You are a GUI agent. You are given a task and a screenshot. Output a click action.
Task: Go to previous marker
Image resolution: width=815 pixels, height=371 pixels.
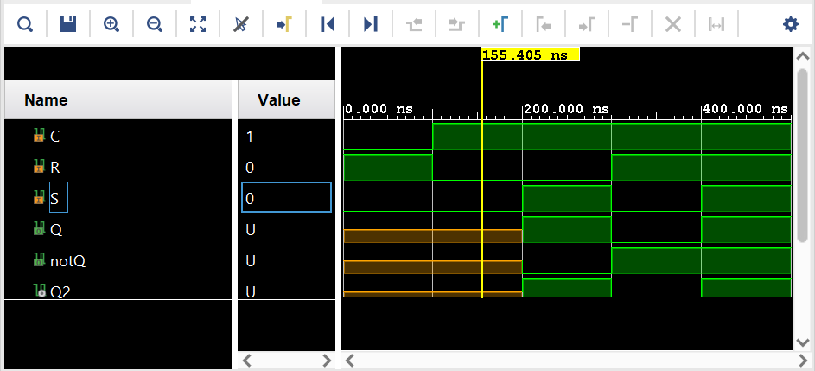tap(543, 24)
